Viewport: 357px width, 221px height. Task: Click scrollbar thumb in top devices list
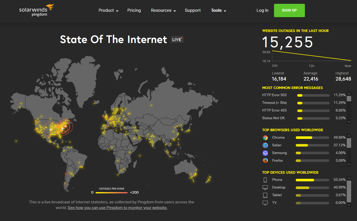(x=349, y=191)
